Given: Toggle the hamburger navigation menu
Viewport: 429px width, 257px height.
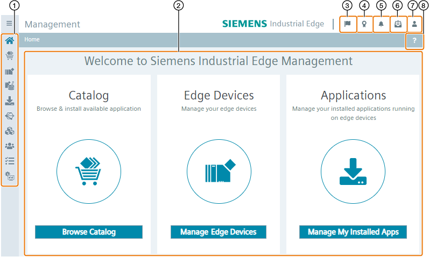Looking at the screenshot, I should pos(9,24).
